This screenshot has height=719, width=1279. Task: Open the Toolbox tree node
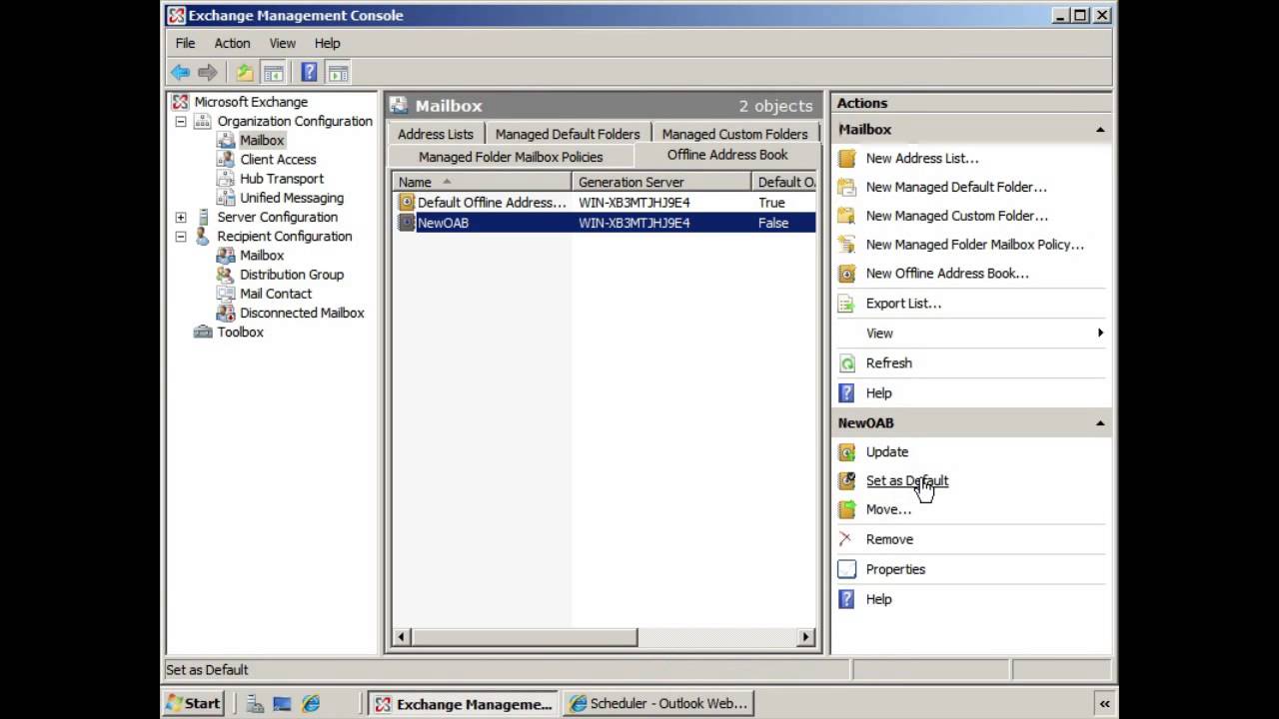pyautogui.click(x=240, y=333)
